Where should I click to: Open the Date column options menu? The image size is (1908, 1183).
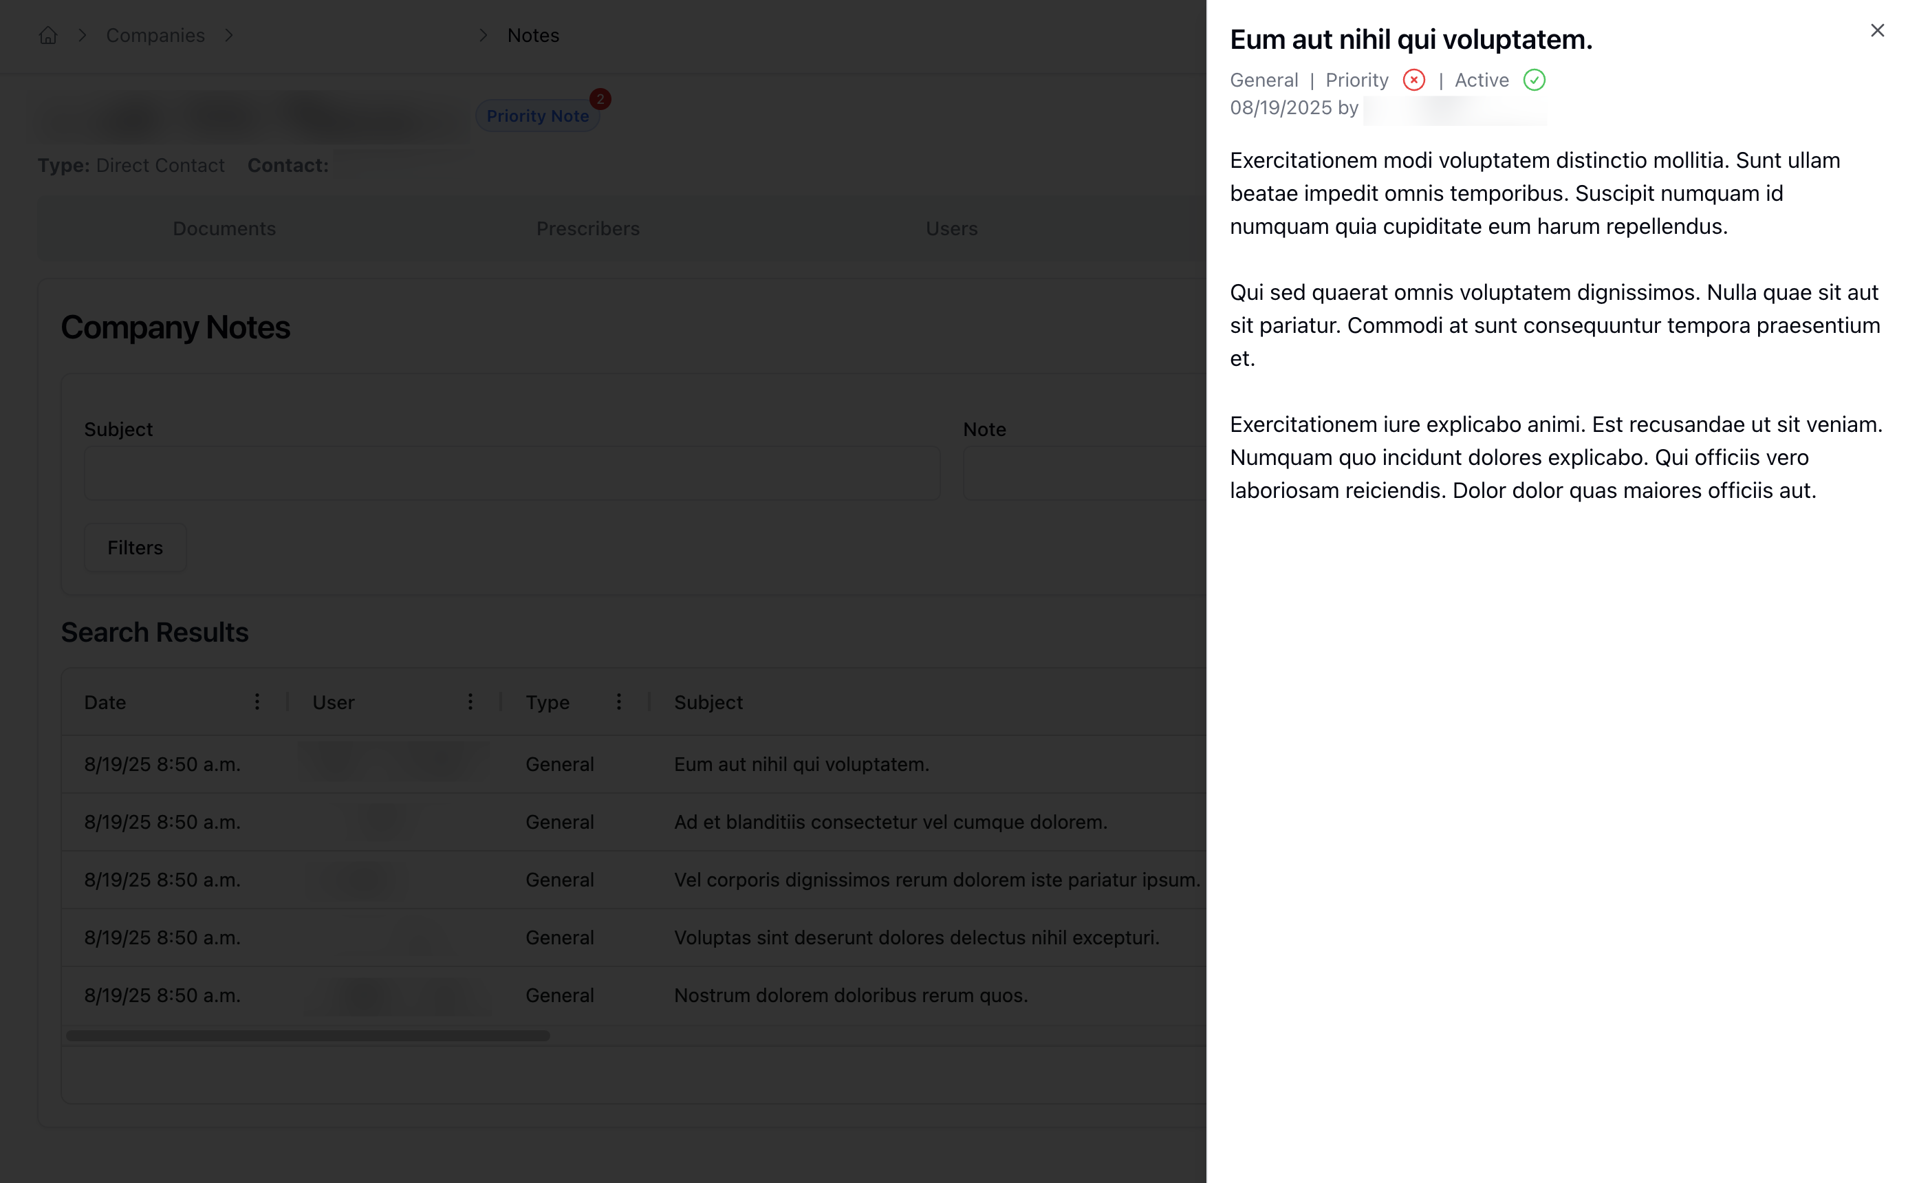tap(257, 702)
